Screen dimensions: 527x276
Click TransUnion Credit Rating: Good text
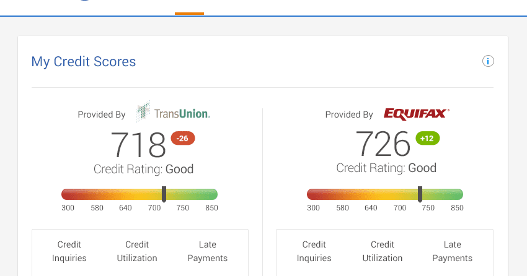[143, 169]
